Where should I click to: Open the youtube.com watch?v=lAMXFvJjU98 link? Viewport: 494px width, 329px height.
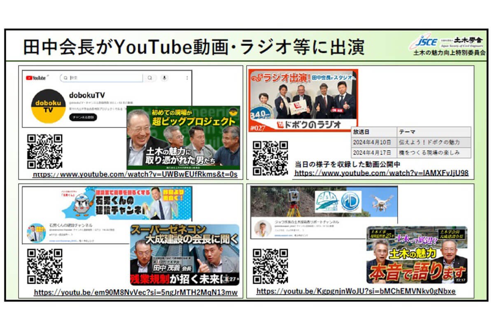[381, 173]
